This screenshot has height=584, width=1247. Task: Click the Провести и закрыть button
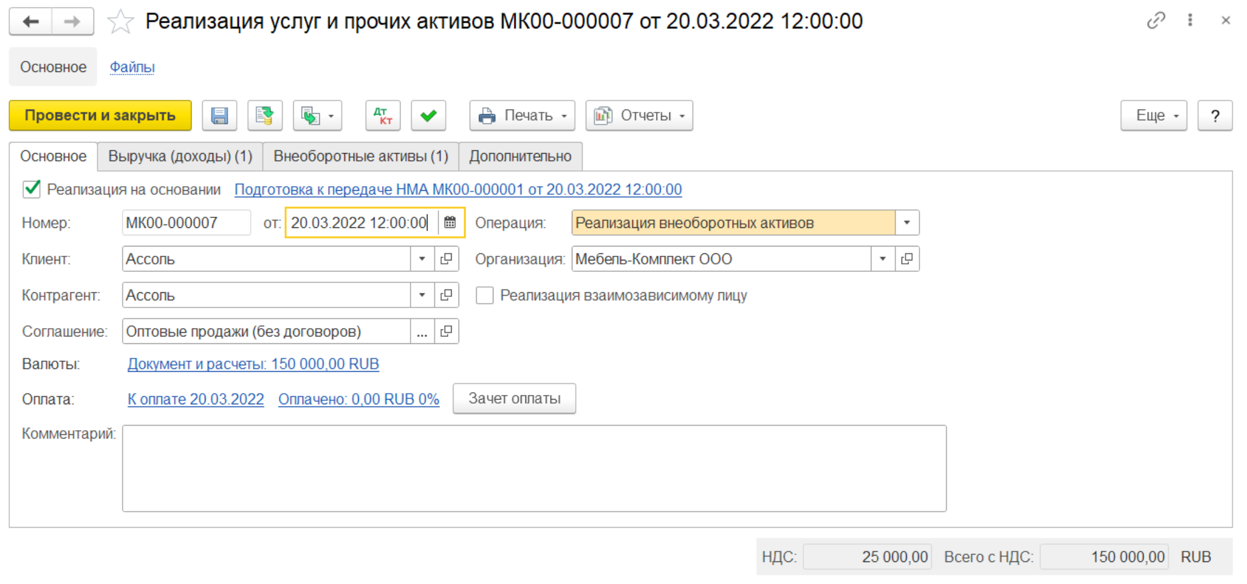click(x=100, y=115)
